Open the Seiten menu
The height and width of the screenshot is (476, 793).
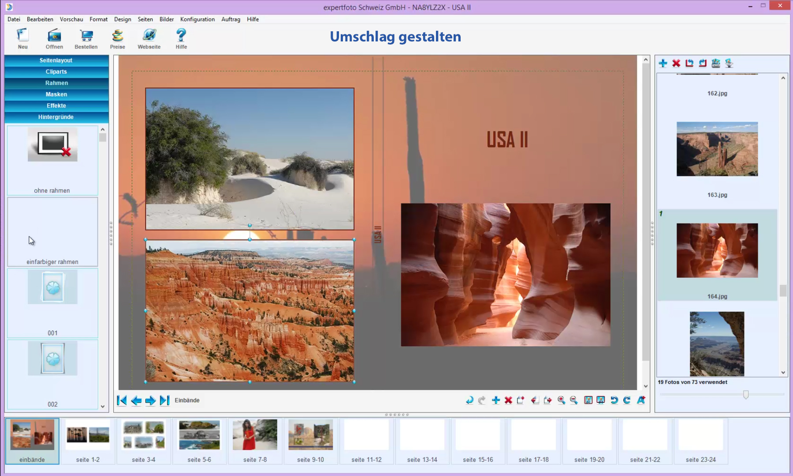[145, 19]
